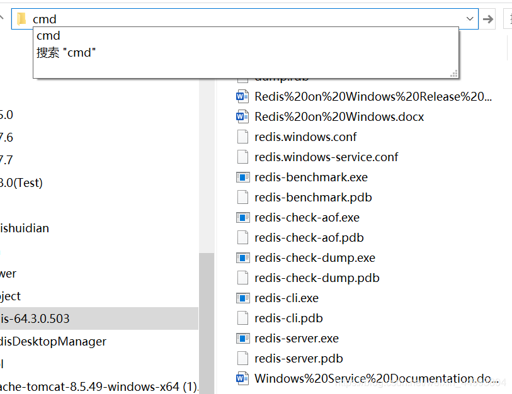This screenshot has width=512, height=394.
Task: Select redis-server.exe file name
Action: coord(297,339)
